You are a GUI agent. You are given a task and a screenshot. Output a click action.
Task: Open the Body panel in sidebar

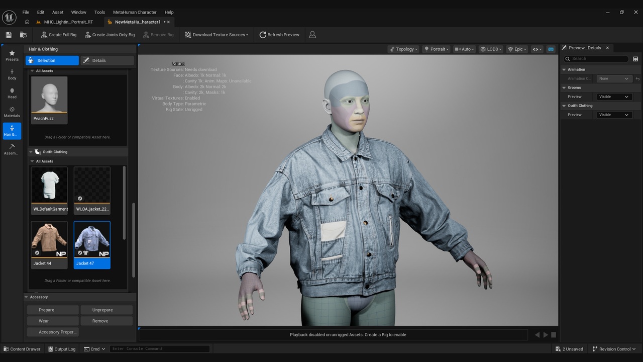coord(12,74)
